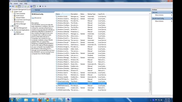
Task: Collapse the Services section in Actions pane
Action: point(171,12)
